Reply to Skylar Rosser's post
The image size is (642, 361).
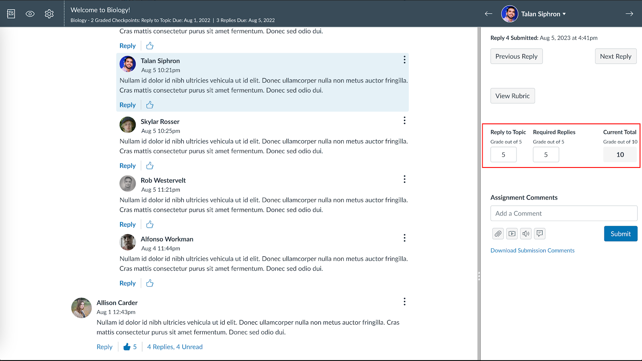(128, 166)
